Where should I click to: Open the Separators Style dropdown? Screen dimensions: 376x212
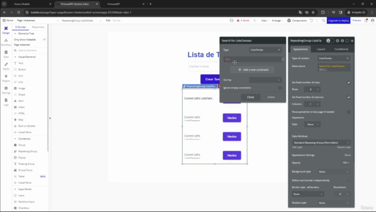point(312,124)
